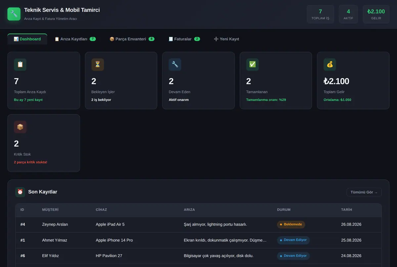The image size is (397, 267).
Task: Click the date 25.08.2026 cell
Action: point(351,240)
